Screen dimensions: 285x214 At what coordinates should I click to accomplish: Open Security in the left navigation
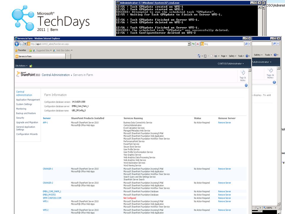(20, 118)
